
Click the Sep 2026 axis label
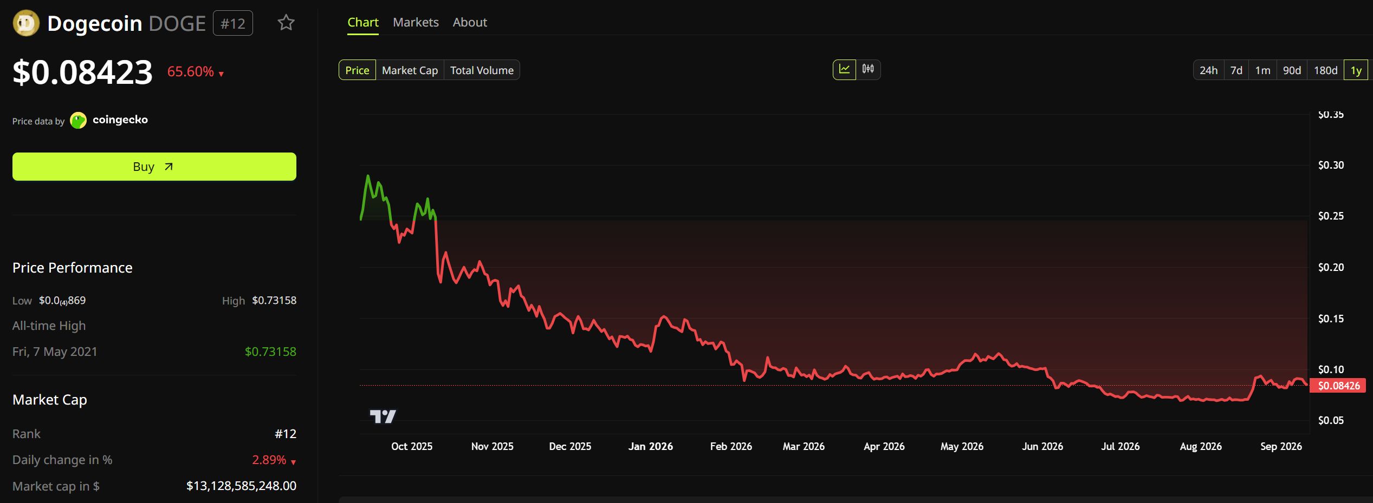click(x=1281, y=446)
